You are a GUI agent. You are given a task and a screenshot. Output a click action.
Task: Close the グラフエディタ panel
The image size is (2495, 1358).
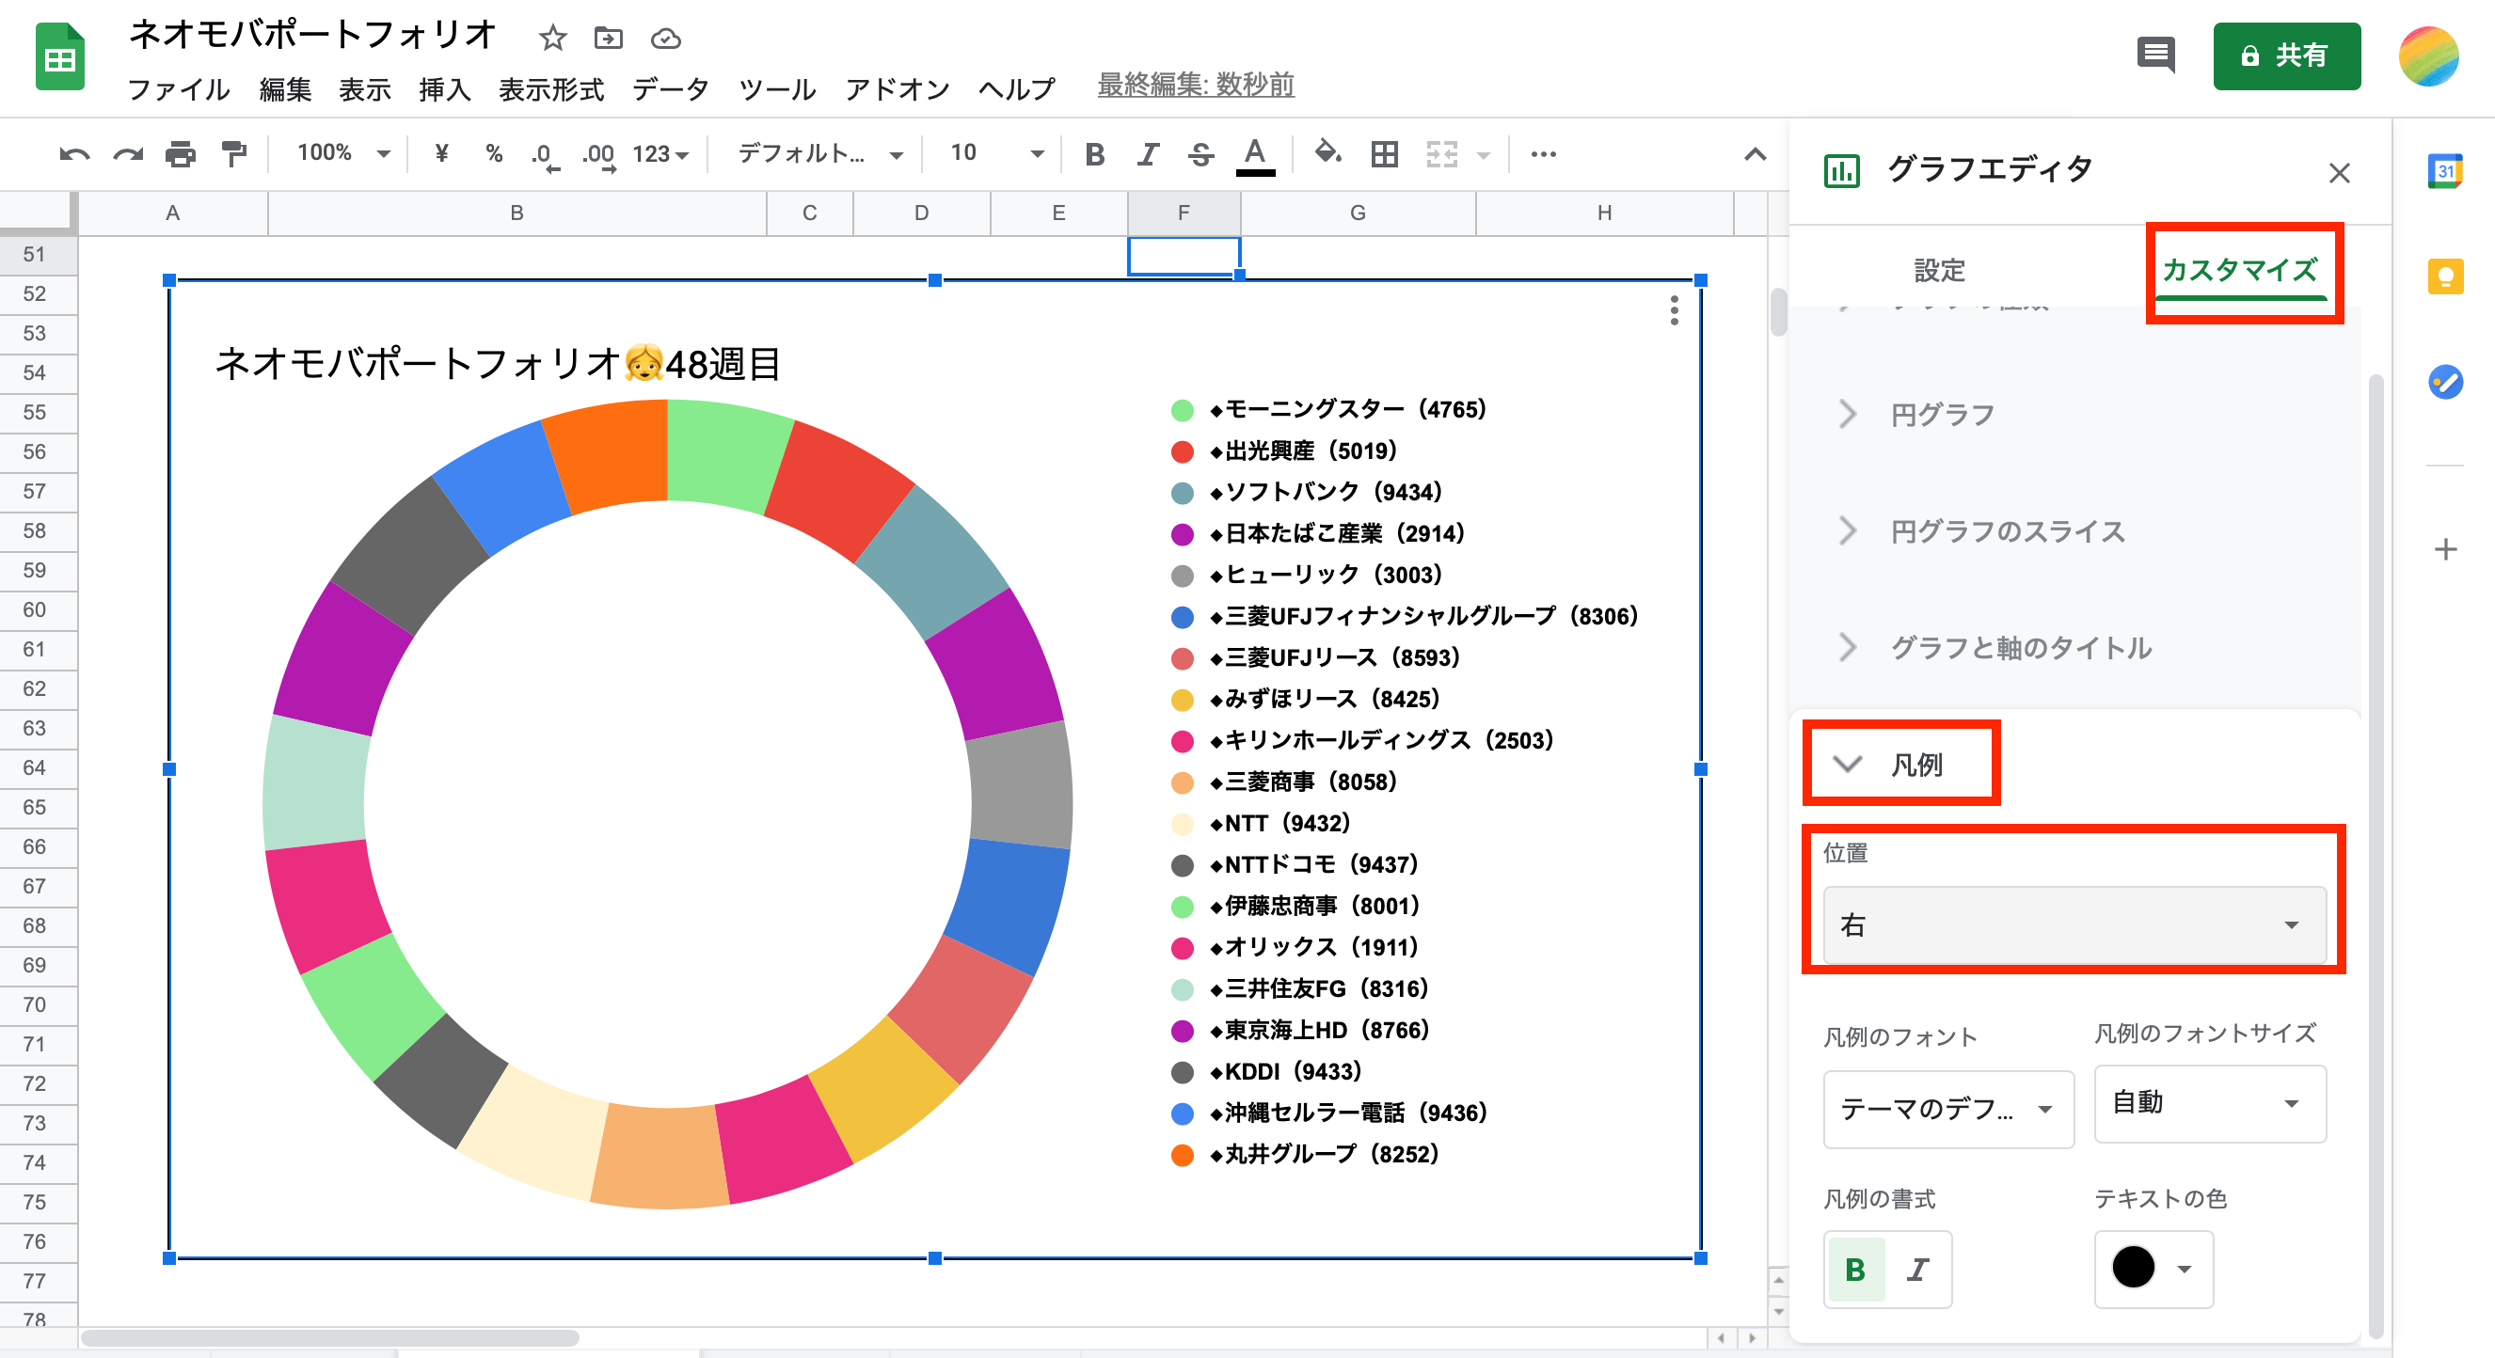(x=2339, y=173)
